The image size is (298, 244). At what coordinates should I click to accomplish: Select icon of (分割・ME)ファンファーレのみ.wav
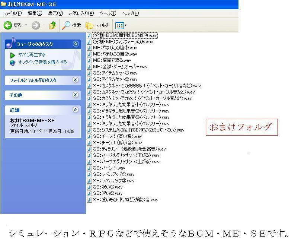tap(89, 42)
